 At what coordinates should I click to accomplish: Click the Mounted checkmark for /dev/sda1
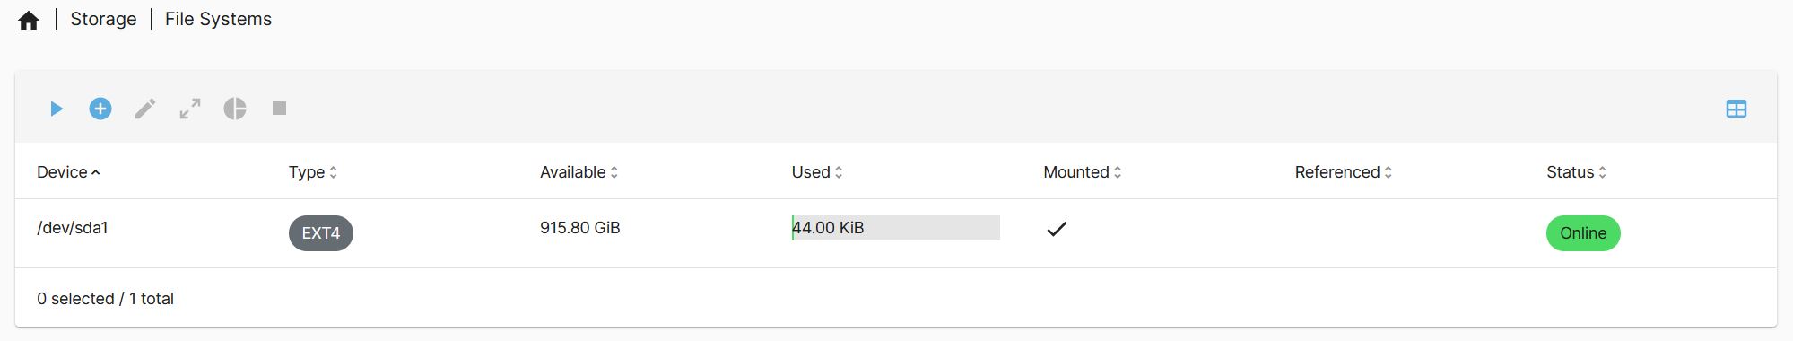click(x=1057, y=229)
